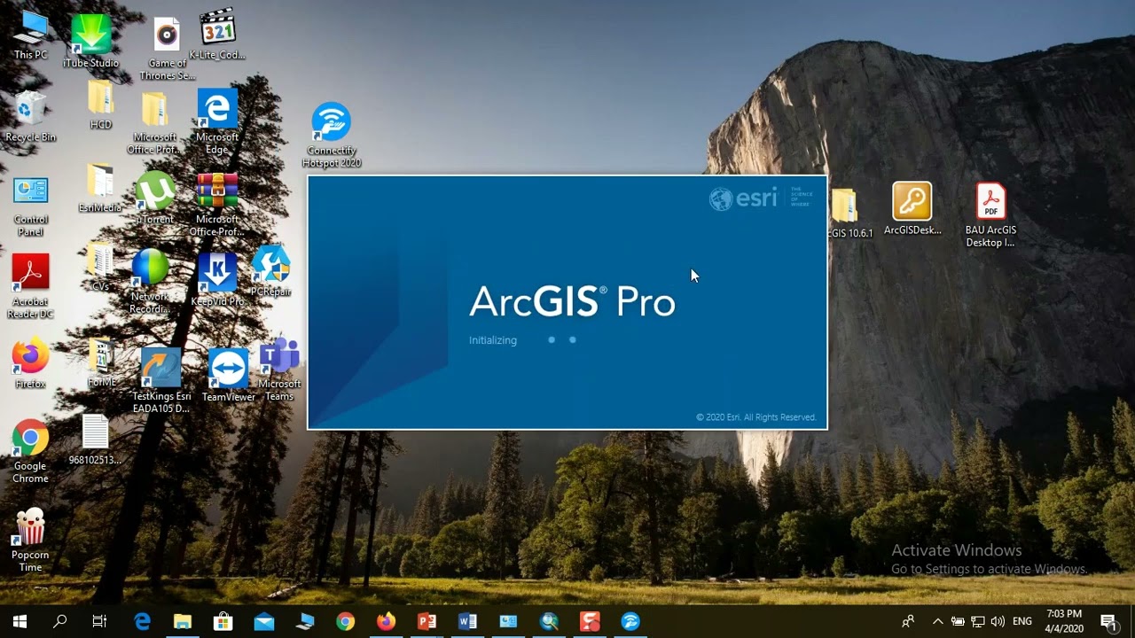Select the EsriMedia folder
This screenshot has height=638, width=1135.
tap(100, 188)
